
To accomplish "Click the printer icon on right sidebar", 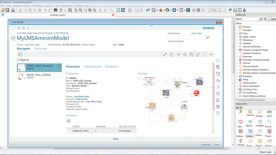I will [218, 93].
